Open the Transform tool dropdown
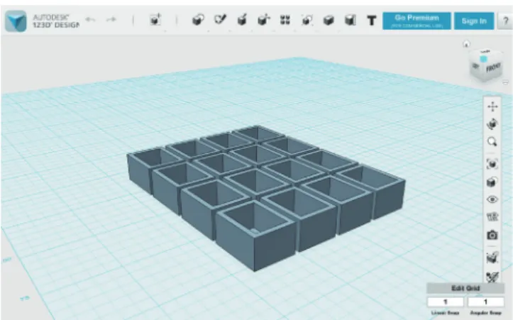This screenshot has width=513, height=320. coord(155,21)
